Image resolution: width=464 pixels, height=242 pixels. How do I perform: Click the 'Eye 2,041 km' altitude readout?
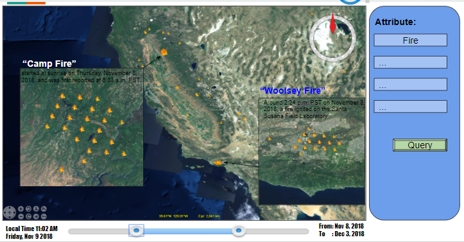209,216
